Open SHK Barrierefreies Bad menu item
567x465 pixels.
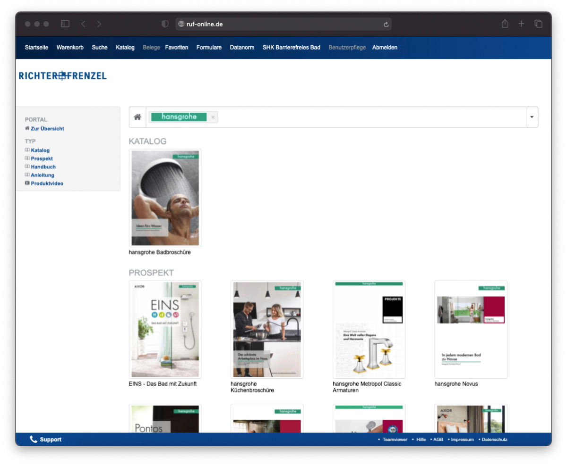tap(292, 48)
